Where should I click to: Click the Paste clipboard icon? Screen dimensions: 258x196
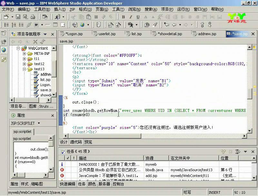point(89,17)
